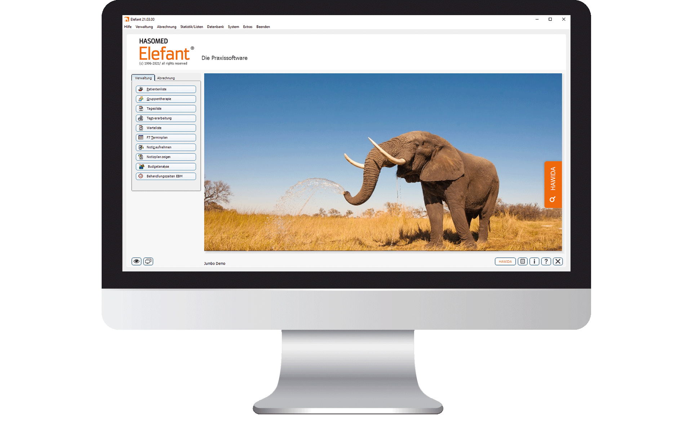692x432 pixels.
Task: Open the System menu
Action: [234, 27]
